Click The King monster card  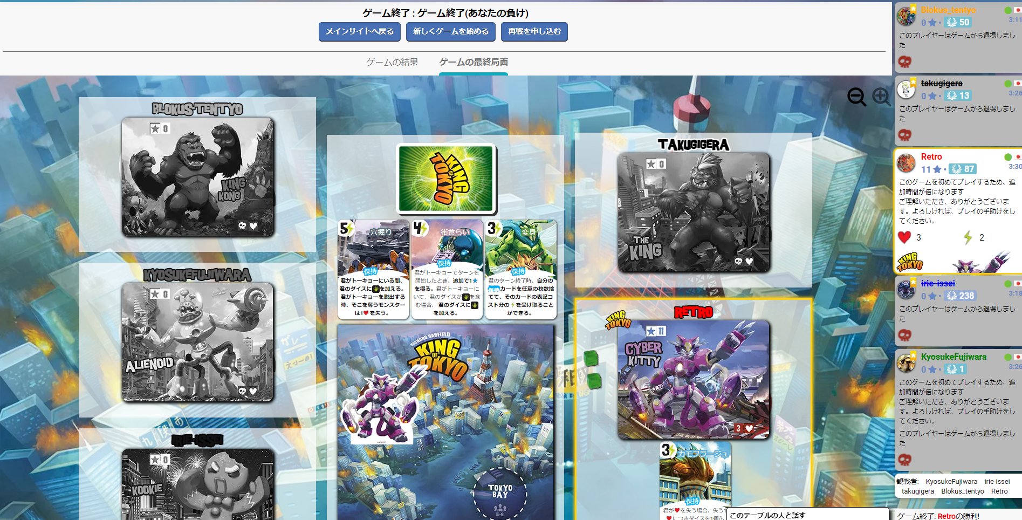[694, 213]
